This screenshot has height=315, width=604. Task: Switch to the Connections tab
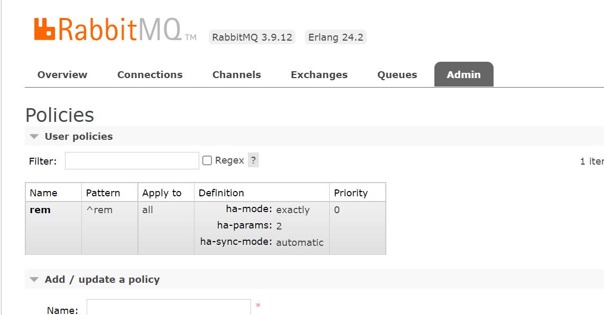click(x=150, y=74)
